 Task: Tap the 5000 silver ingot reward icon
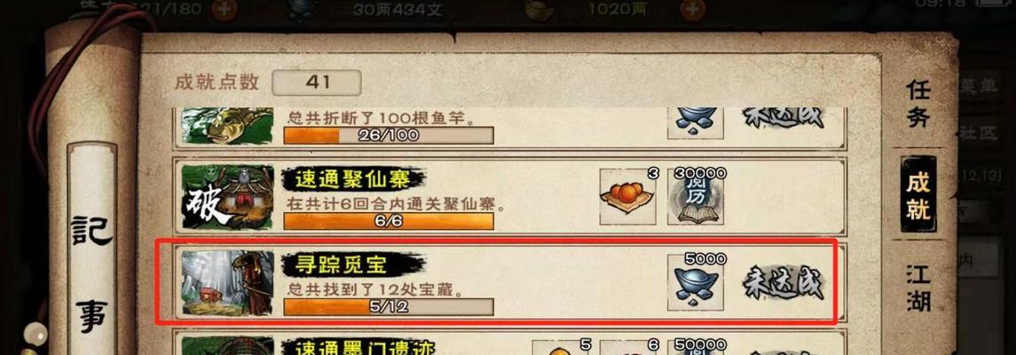pyautogui.click(x=696, y=283)
